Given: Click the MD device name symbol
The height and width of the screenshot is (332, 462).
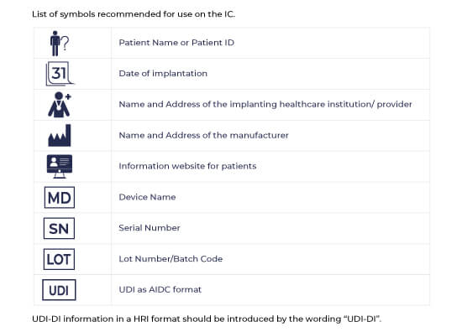Looking at the screenshot, I should tap(60, 197).
